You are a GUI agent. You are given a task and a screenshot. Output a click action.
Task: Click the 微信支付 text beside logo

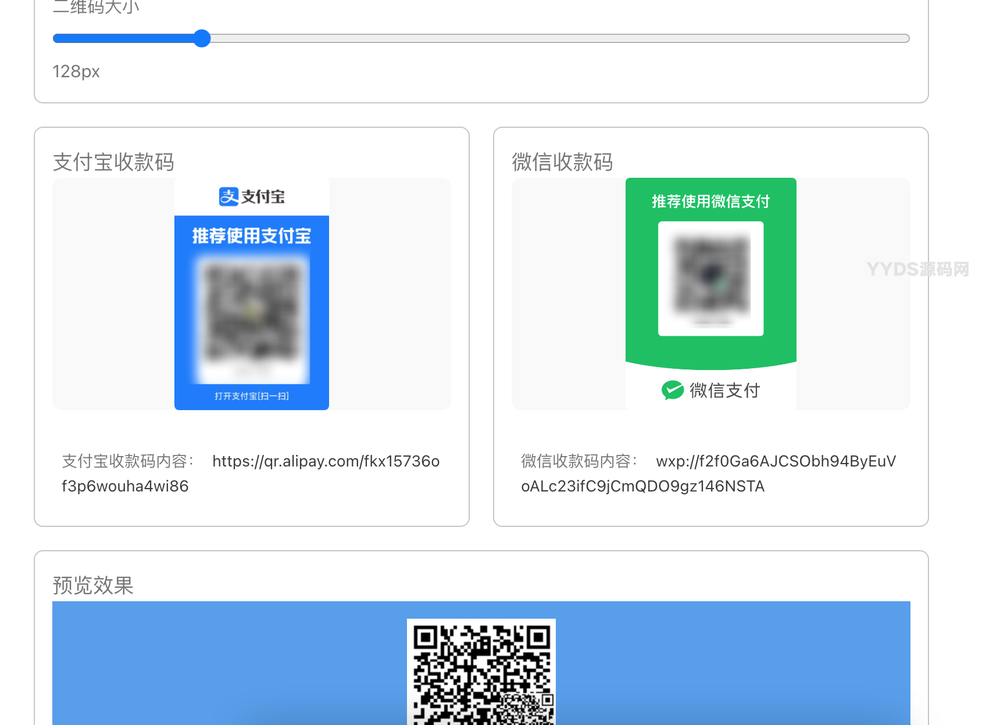[x=724, y=390]
